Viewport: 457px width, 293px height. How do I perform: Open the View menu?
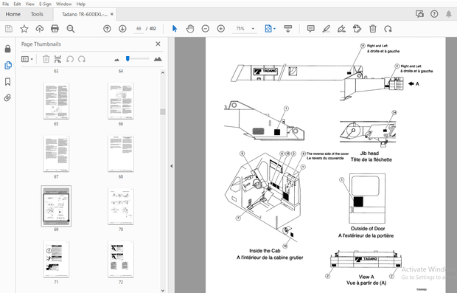(29, 4)
